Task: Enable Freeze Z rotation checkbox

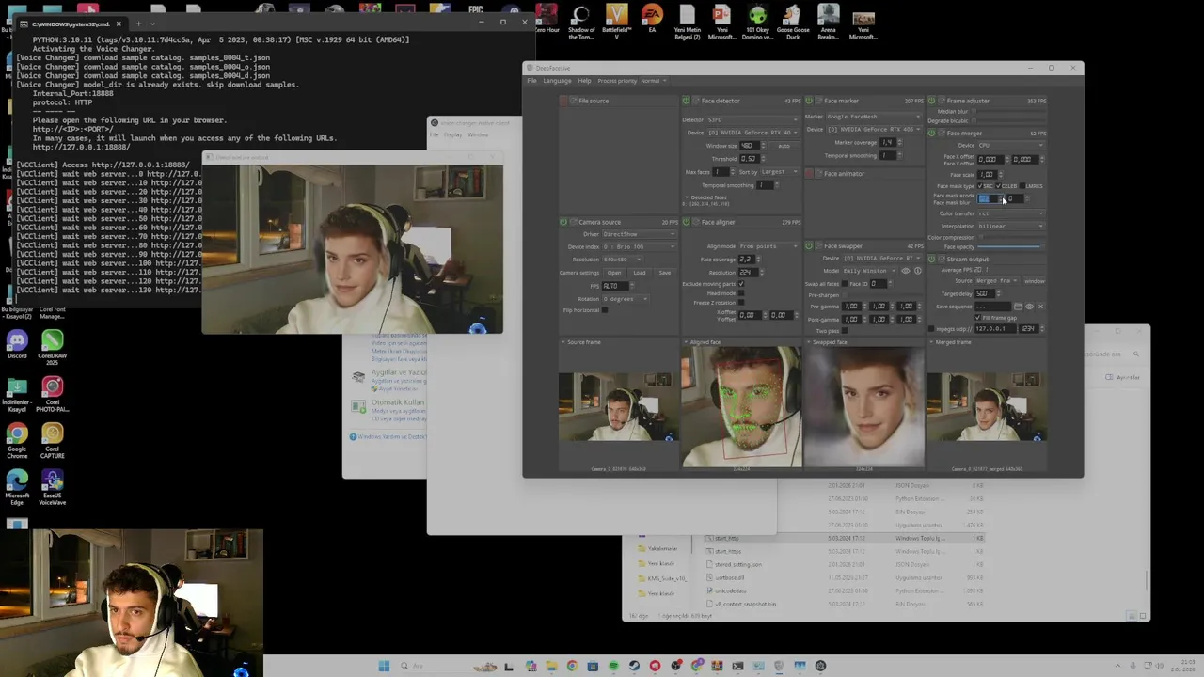Action: pos(741,302)
